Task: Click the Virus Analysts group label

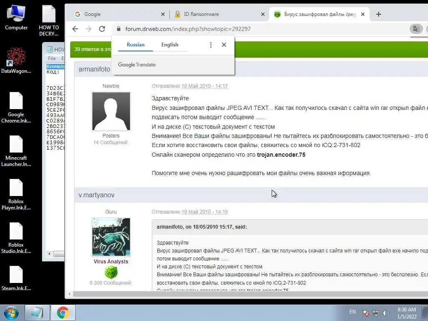Action: (111, 262)
